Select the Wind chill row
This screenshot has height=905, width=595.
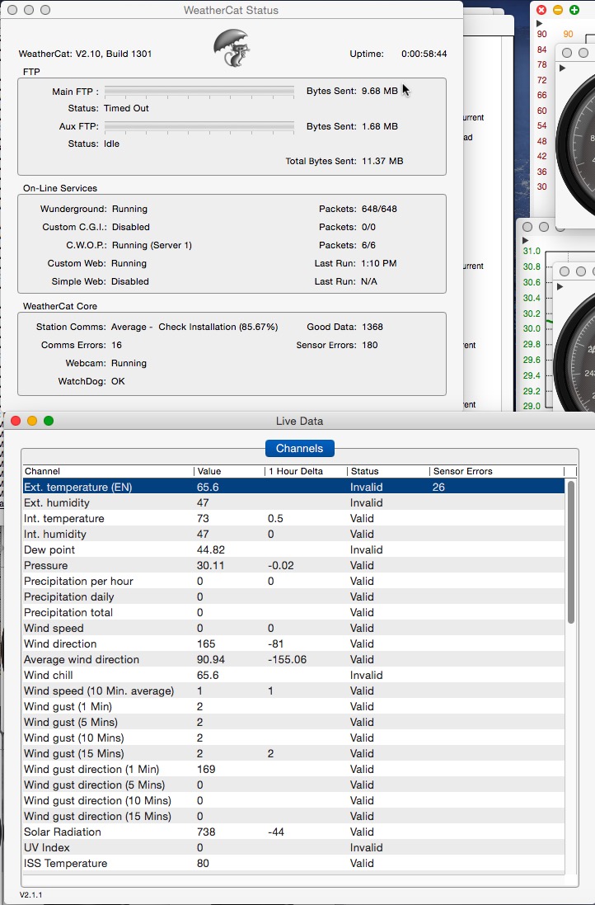[293, 676]
